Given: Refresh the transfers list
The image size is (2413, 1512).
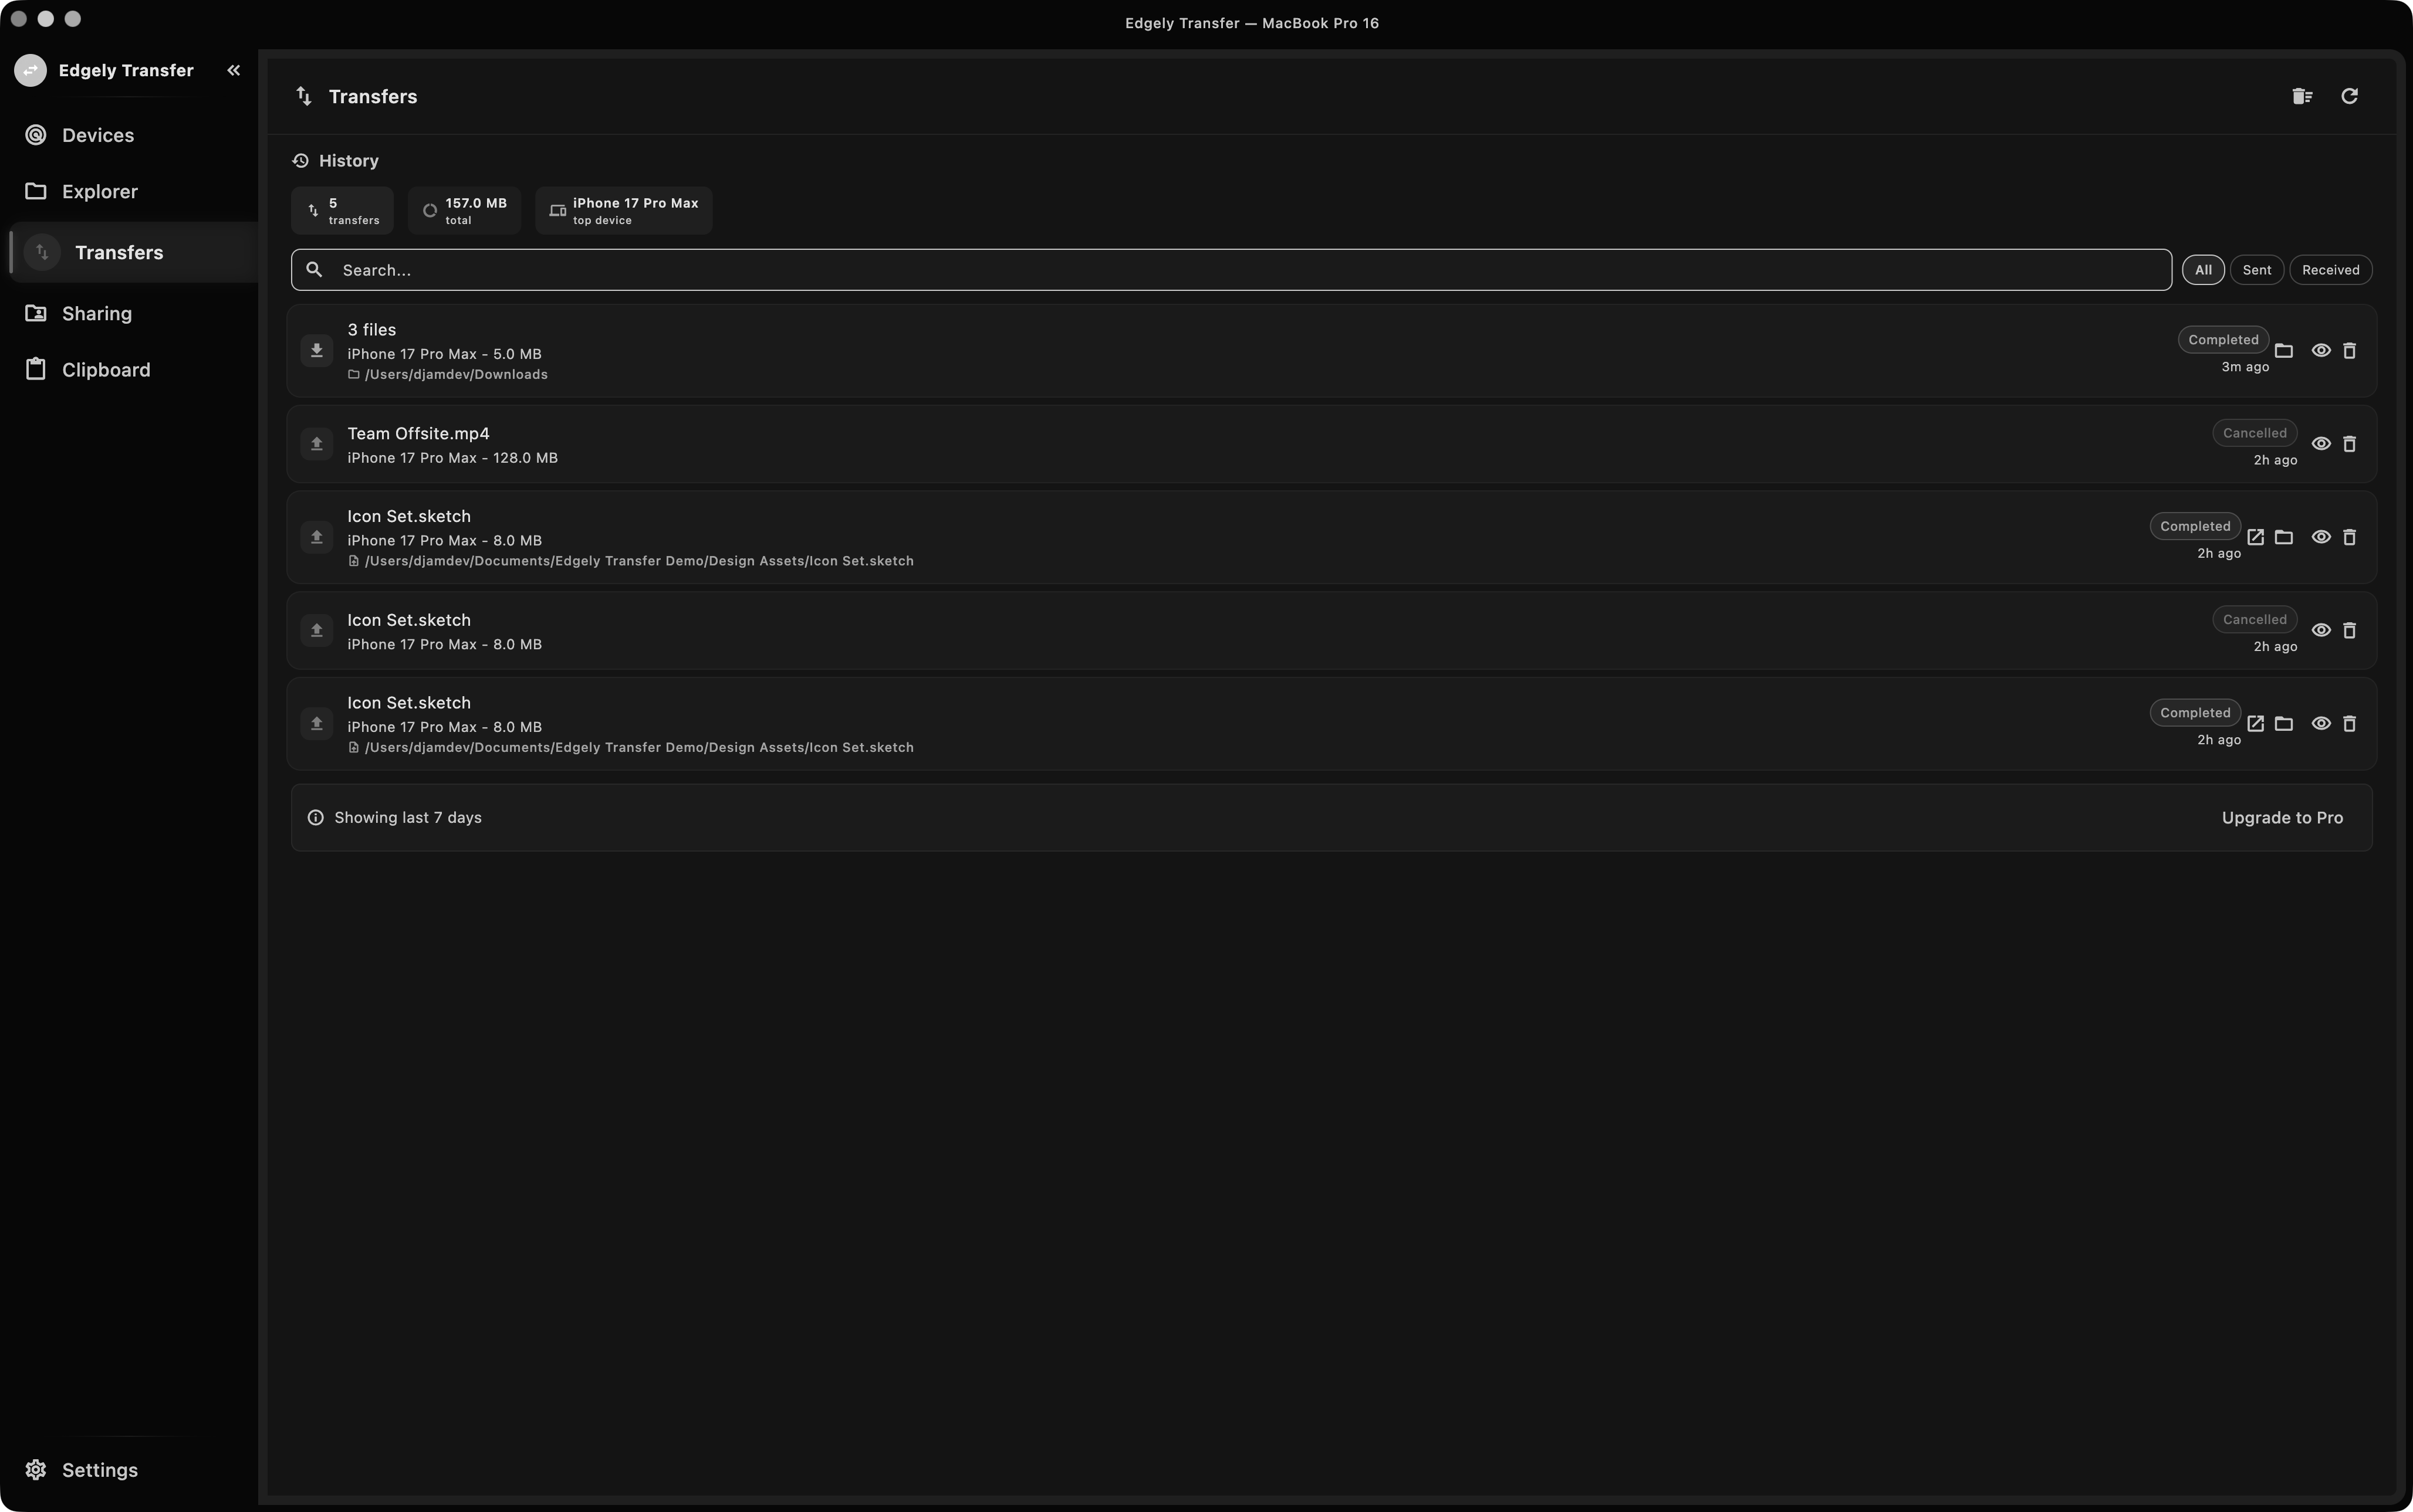Looking at the screenshot, I should 2349,96.
